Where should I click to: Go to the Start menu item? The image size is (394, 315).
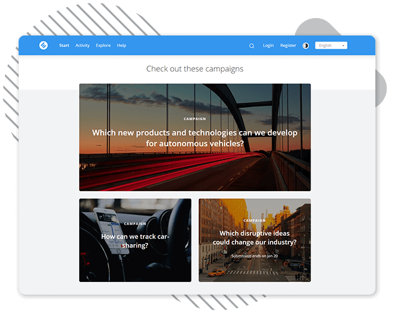(x=64, y=46)
